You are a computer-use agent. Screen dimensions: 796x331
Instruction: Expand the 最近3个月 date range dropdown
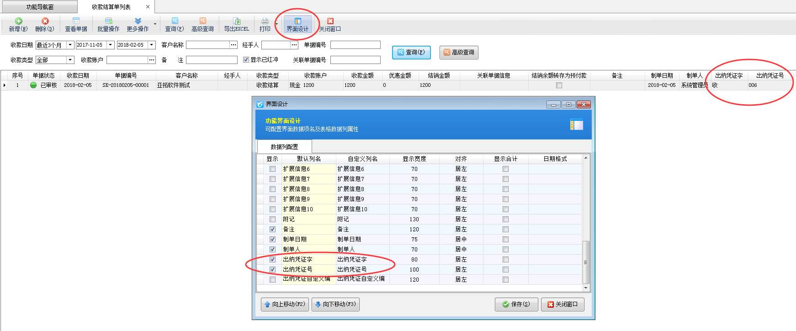tap(70, 45)
